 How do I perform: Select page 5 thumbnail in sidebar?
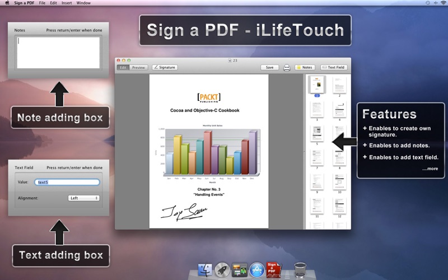click(317, 133)
